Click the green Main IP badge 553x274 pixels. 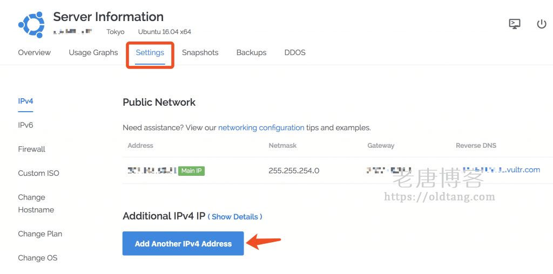point(191,171)
